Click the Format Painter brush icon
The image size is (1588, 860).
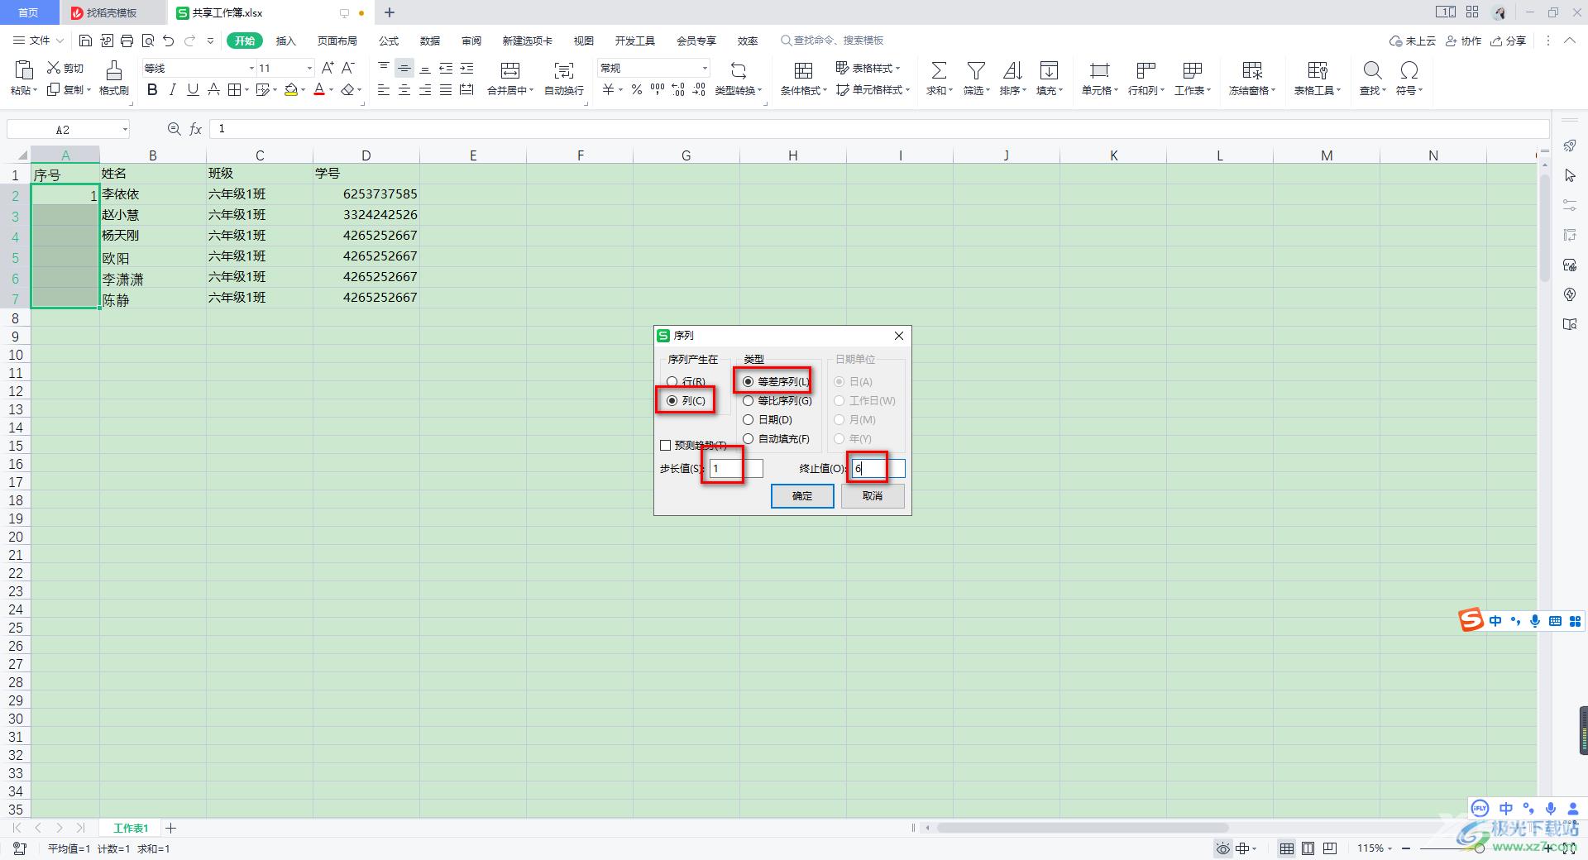tap(114, 70)
